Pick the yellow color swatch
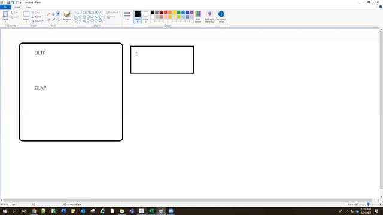The image size is (383, 215). [x=174, y=13]
